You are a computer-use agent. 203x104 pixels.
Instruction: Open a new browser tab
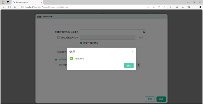click(x=46, y=2)
